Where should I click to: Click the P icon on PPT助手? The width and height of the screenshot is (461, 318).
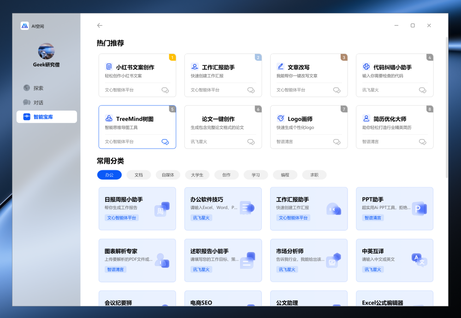419,209
